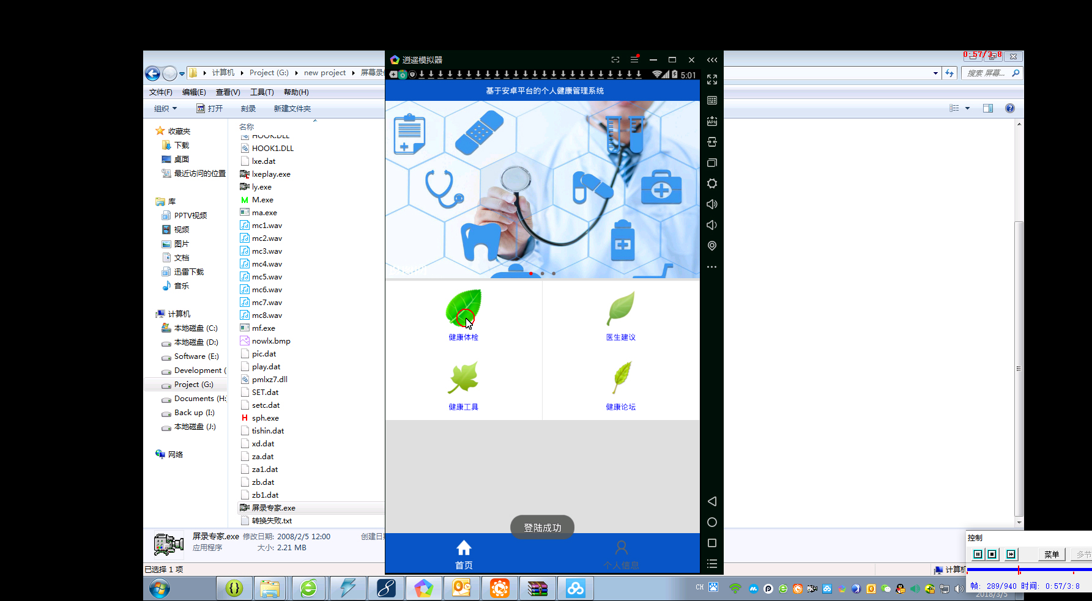Open the view options dropdown arrow
Viewport: 1092px width, 601px height.
[967, 108]
